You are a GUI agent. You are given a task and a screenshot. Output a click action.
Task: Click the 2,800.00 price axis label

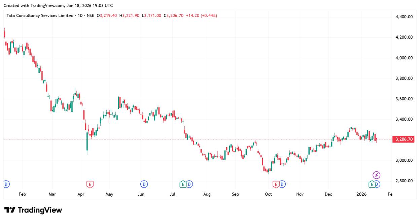404,181
